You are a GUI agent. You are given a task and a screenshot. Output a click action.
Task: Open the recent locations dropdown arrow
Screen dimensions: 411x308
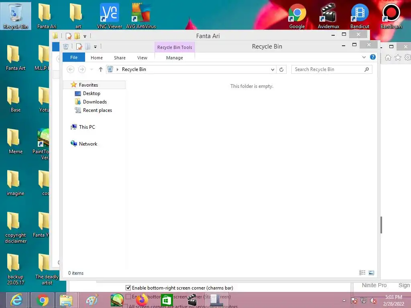pos(92,69)
